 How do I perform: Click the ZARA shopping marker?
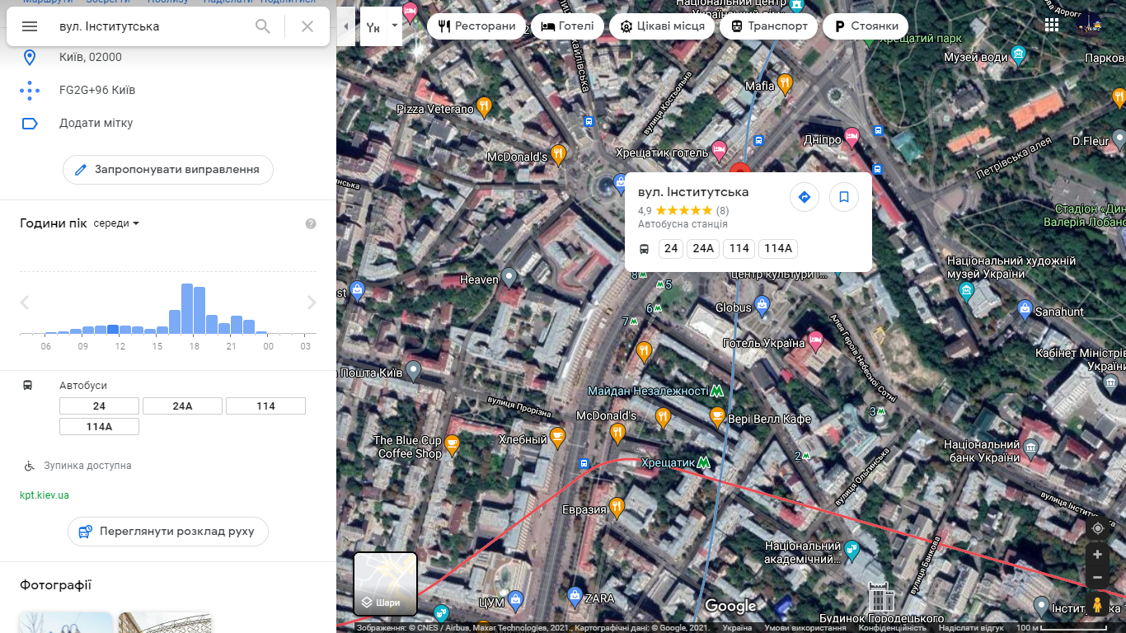point(575,595)
